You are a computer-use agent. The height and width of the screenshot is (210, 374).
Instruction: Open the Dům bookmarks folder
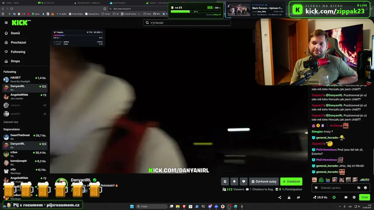pos(148,14)
